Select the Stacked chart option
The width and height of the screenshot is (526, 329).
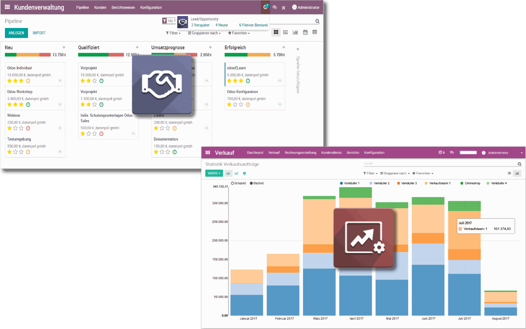point(257,183)
